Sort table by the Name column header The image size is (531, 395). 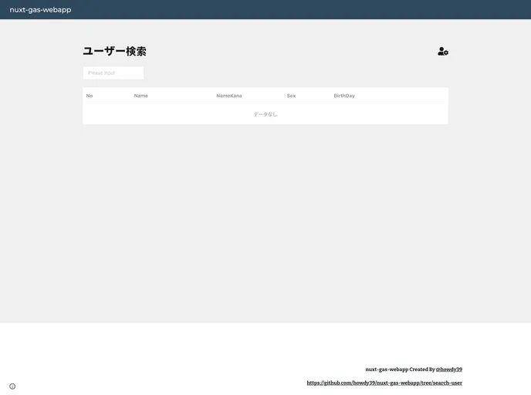140,96
